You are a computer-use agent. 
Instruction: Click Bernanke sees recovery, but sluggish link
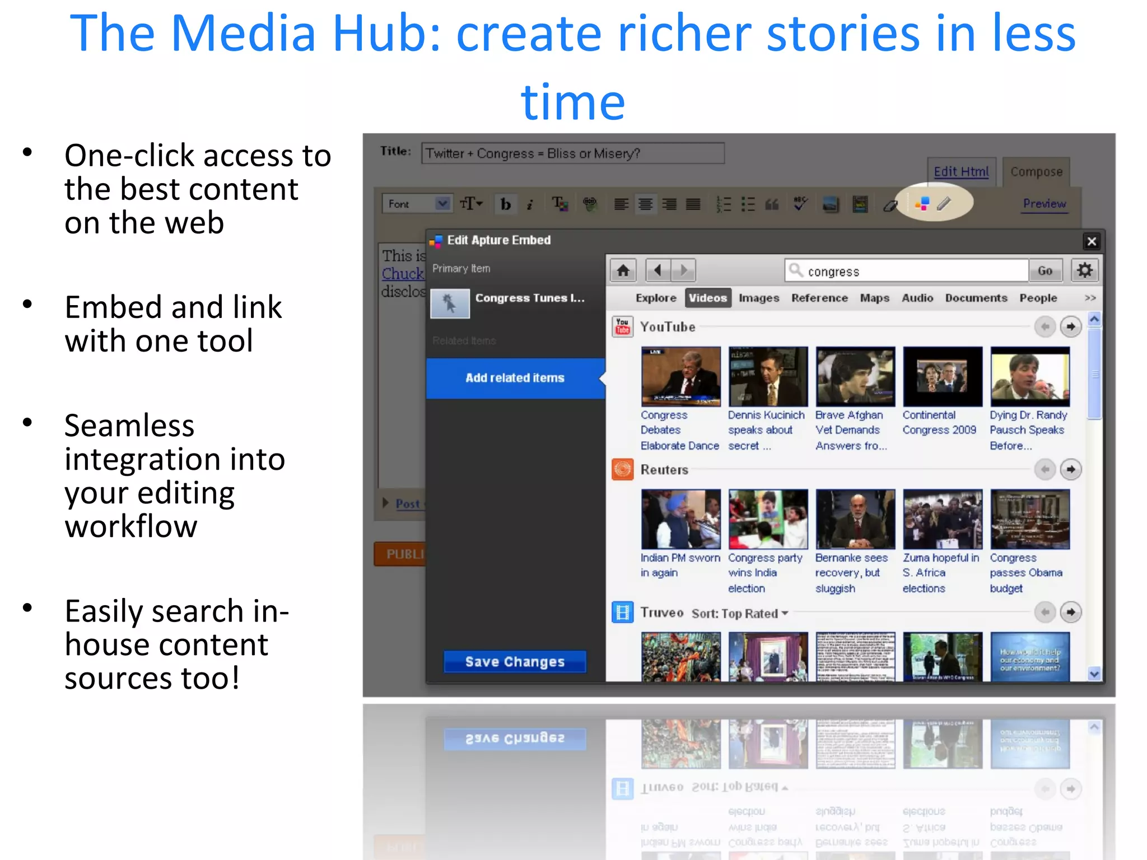851,573
